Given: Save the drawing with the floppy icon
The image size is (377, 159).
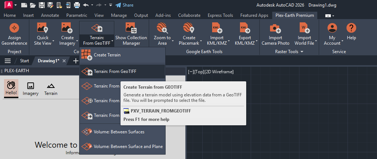Looking at the screenshot, I should [x=42, y=5].
